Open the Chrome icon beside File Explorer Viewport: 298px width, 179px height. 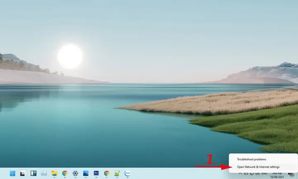tap(65, 173)
